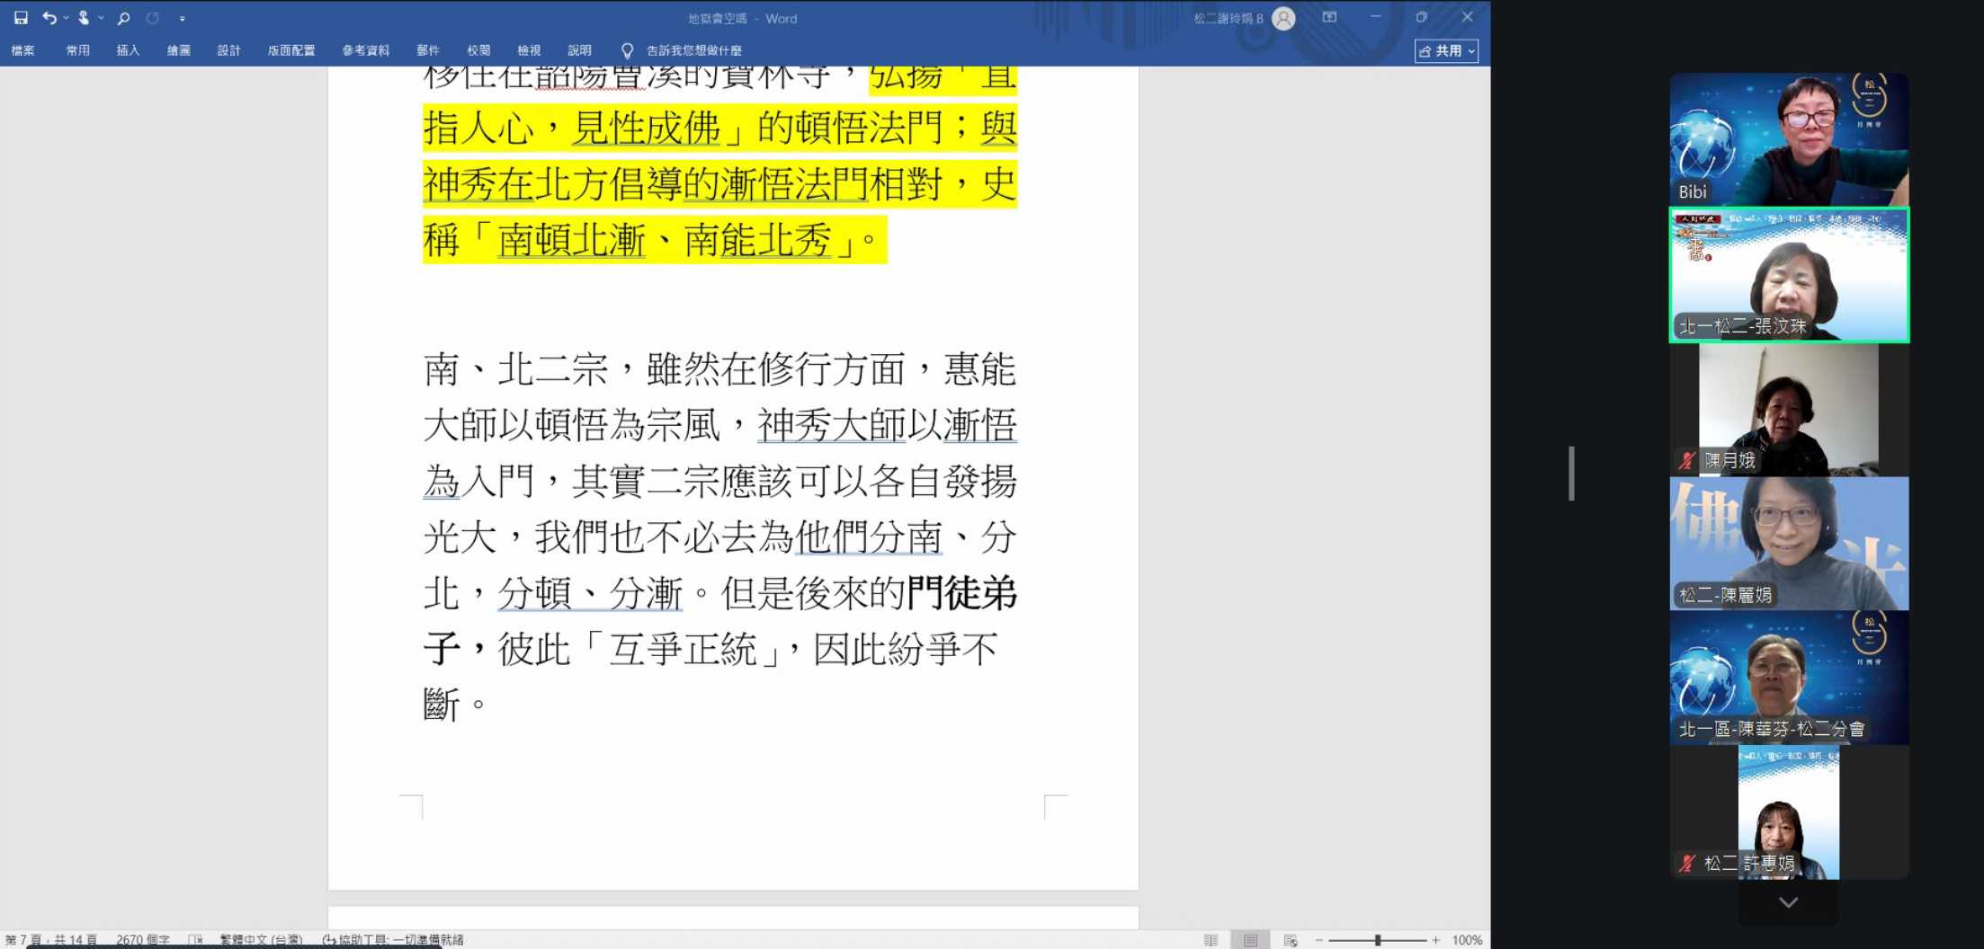Open the 版面配置 ribbon tab
The width and height of the screenshot is (1984, 949).
pyautogui.click(x=290, y=51)
